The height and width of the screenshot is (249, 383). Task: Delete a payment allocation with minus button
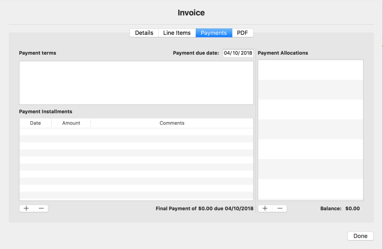coord(280,208)
